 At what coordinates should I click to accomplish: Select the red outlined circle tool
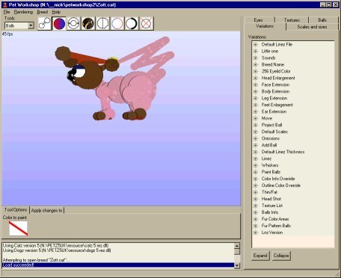(x=117, y=24)
